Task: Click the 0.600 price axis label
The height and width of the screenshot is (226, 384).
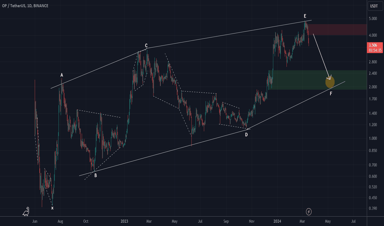Action: [373, 176]
